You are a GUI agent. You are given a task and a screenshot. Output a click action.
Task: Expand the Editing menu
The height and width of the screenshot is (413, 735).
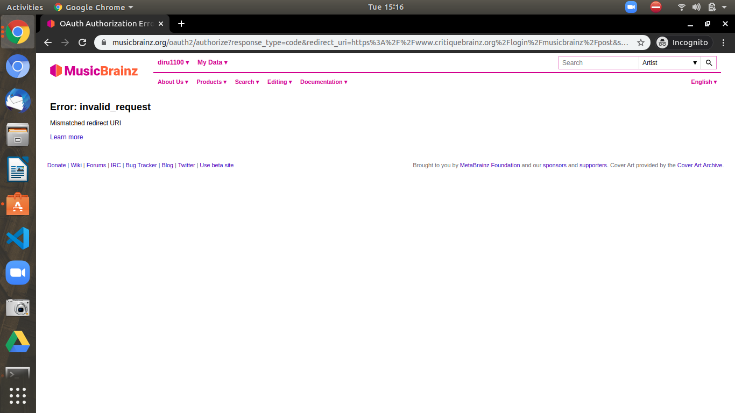click(x=280, y=82)
